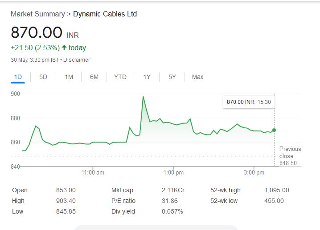This screenshot has width=320, height=230.
Task: Click the green end-point dot on chart
Action: click(274, 130)
